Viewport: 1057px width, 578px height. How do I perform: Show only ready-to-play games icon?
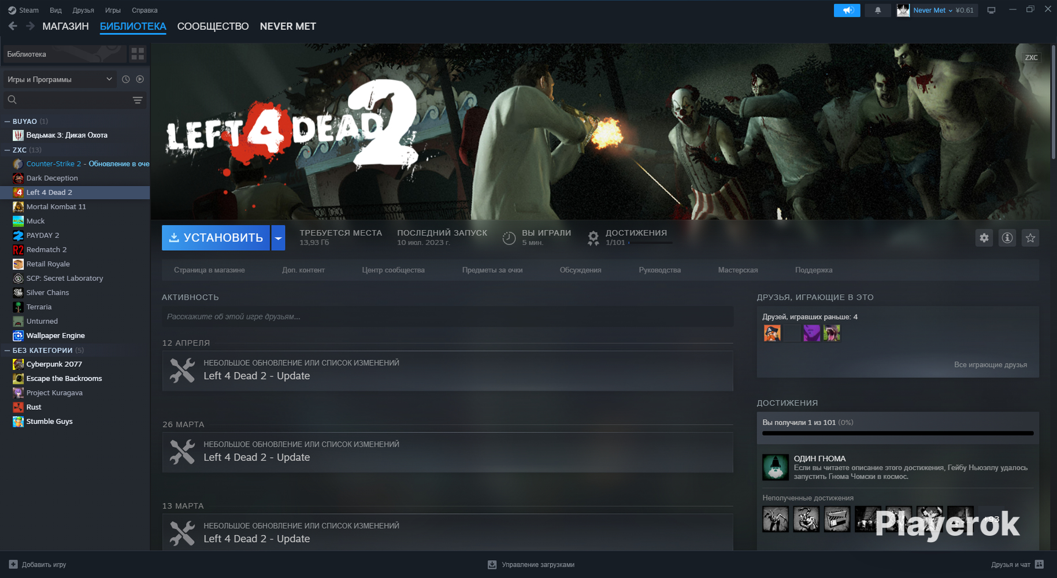pos(140,79)
